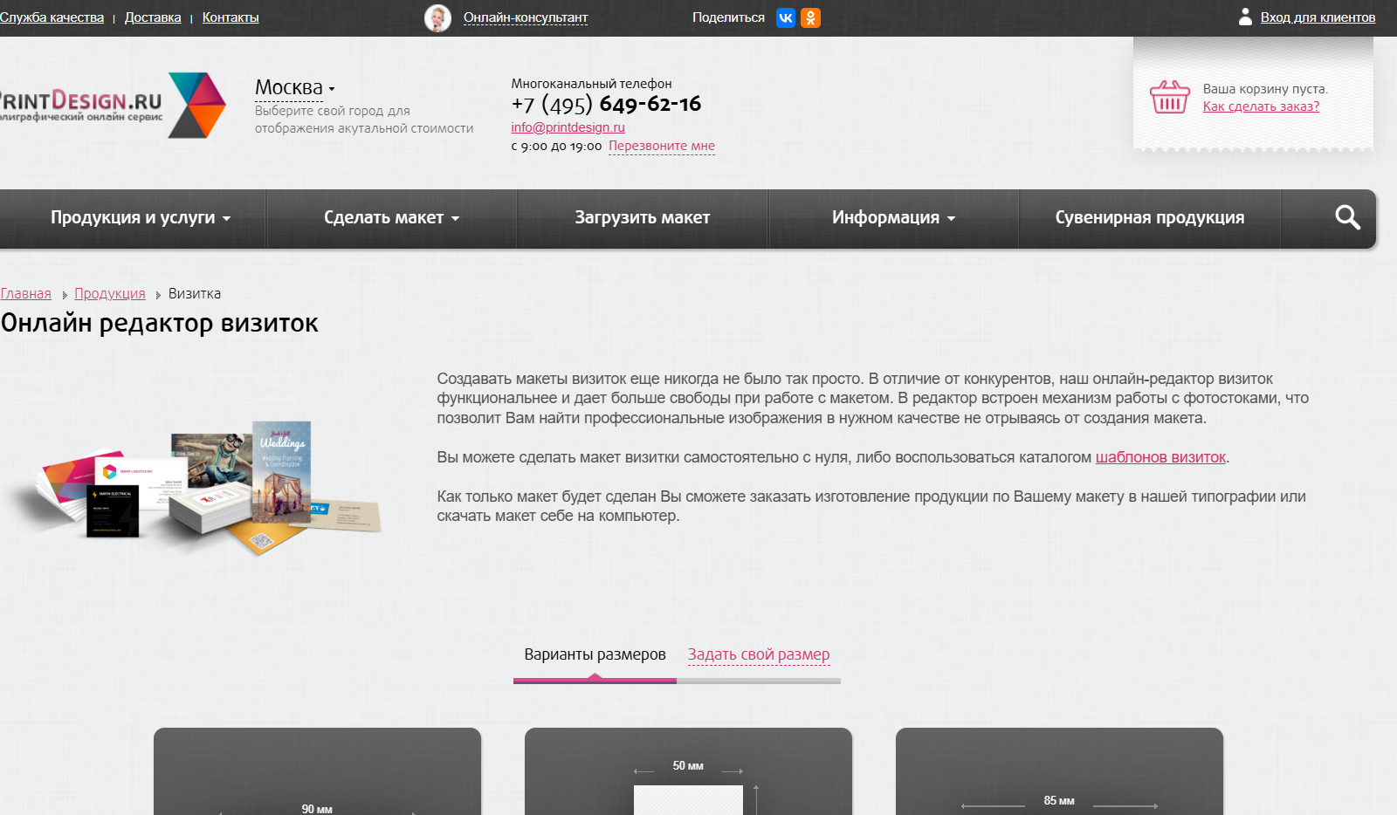The width and height of the screenshot is (1397, 815).
Task: Open the шаблонов визиток catalog link
Action: 1161,456
